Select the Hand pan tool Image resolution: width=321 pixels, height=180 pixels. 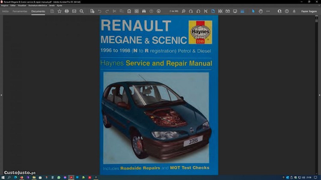(260, 11)
